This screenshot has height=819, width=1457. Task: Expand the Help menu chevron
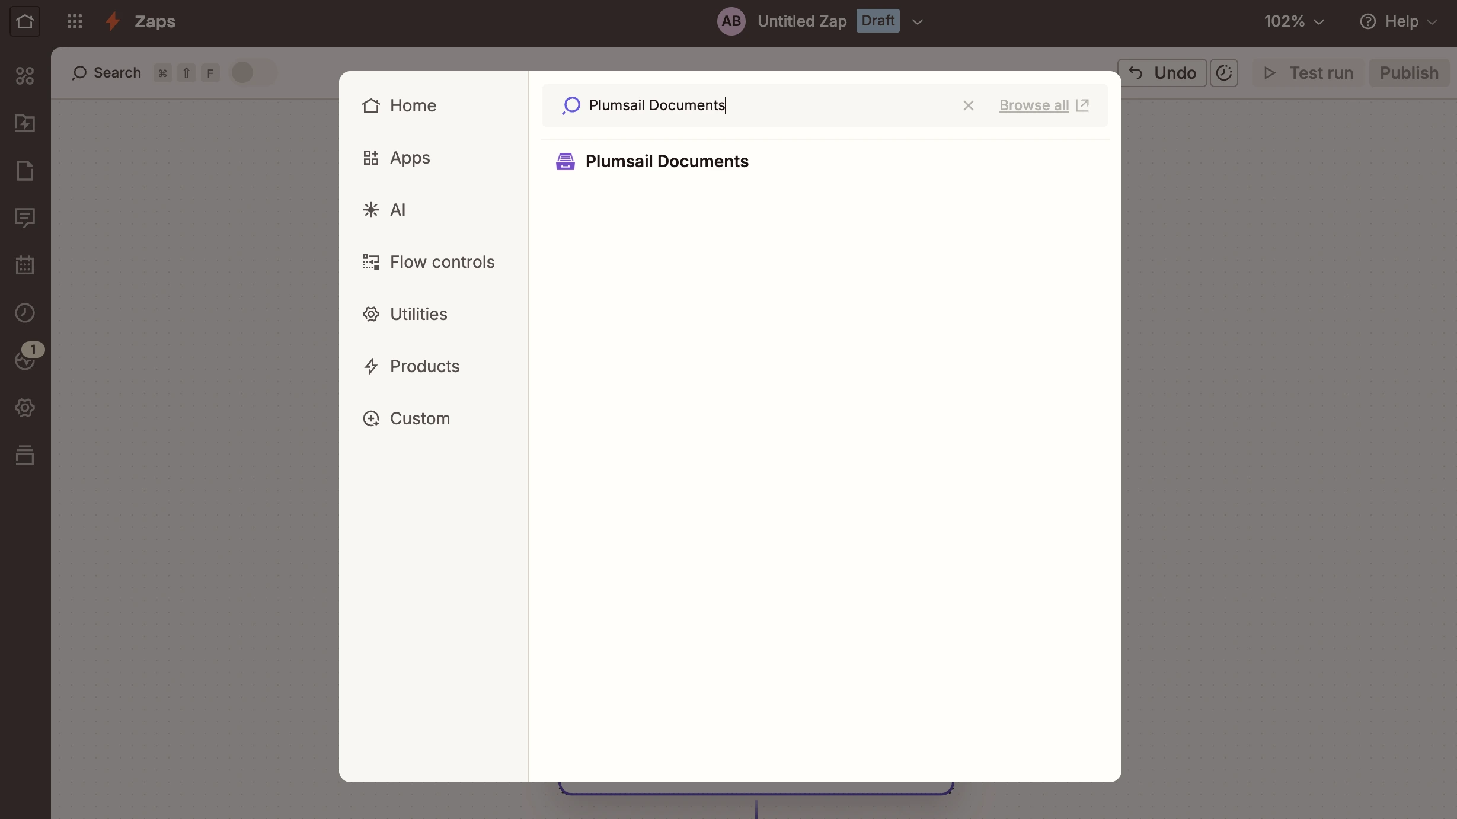(x=1432, y=22)
